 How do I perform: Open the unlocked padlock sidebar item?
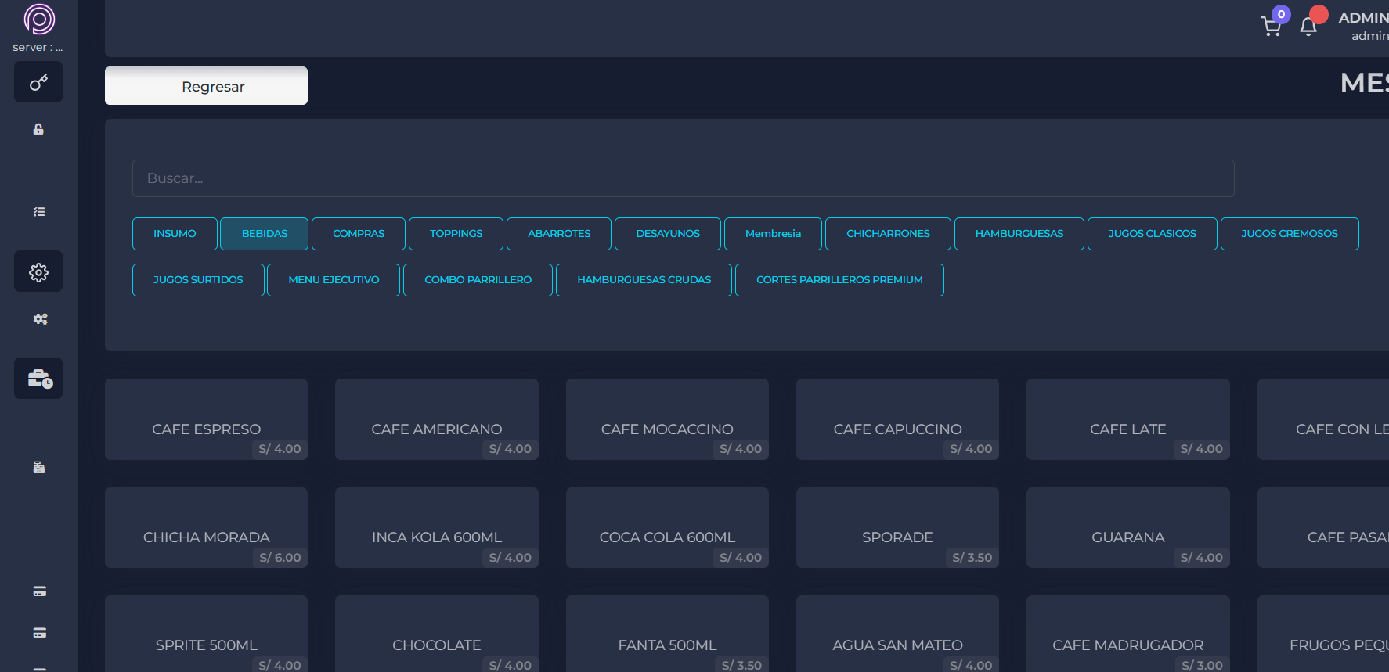[38, 129]
